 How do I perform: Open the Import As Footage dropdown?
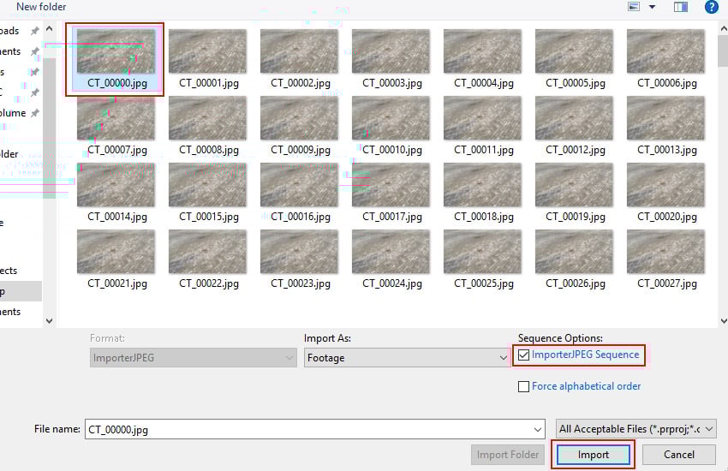[x=407, y=358]
